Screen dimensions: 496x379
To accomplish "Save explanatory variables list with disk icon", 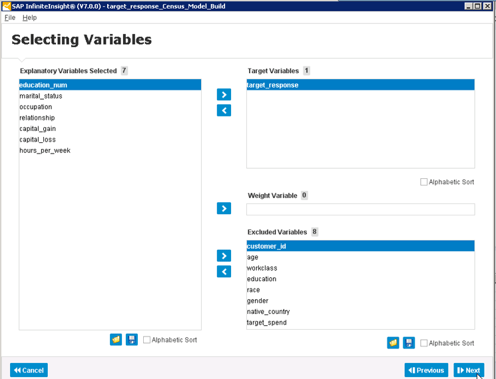I will [132, 340].
